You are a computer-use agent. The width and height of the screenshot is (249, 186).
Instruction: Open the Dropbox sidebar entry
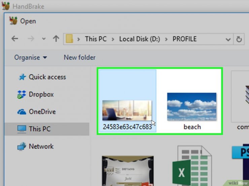(x=41, y=95)
